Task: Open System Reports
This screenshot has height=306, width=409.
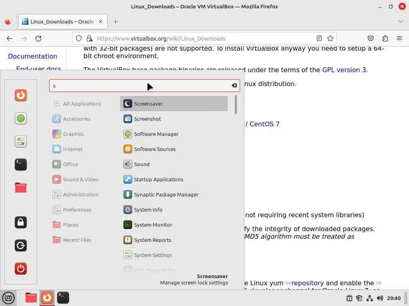Action: point(174,240)
